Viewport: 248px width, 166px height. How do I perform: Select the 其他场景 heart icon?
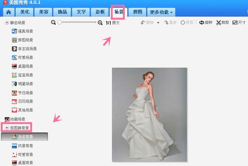[x=14, y=110]
